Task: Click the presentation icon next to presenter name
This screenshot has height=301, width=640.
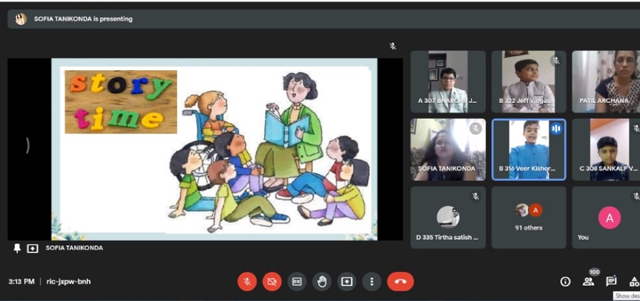Action: [x=33, y=248]
